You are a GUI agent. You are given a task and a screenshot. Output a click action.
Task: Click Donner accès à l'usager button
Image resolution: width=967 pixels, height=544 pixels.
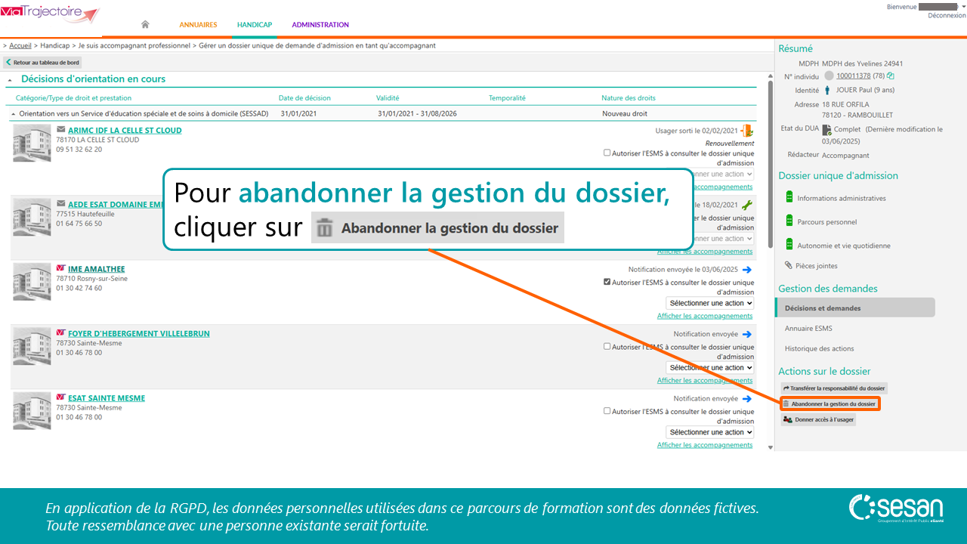(818, 419)
